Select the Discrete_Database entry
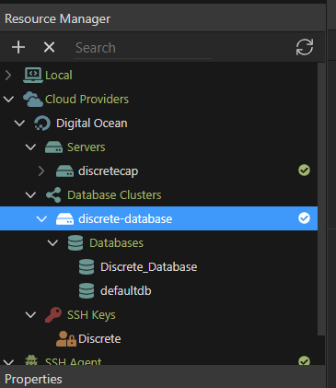The image size is (336, 388). pos(148,267)
